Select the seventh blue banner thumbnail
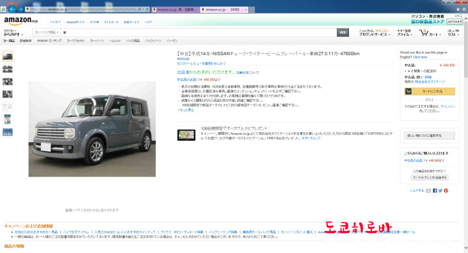 click(x=7, y=132)
